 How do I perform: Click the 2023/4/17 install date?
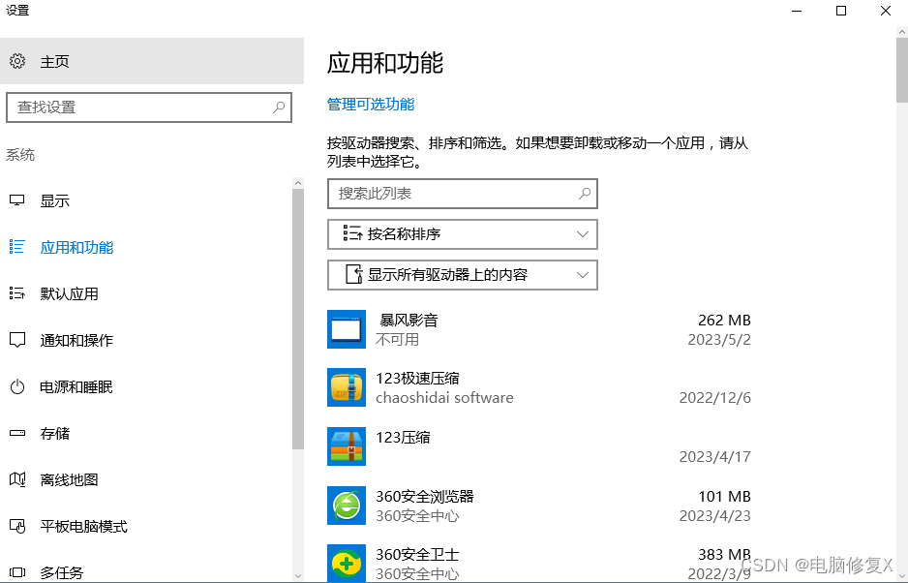tap(715, 457)
